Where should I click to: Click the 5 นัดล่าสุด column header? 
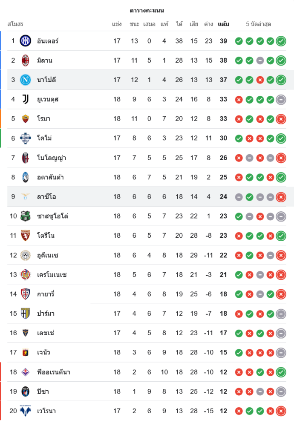coord(258,24)
